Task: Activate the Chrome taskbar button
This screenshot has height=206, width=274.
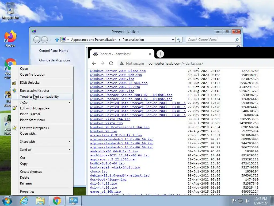Action: coord(57,201)
